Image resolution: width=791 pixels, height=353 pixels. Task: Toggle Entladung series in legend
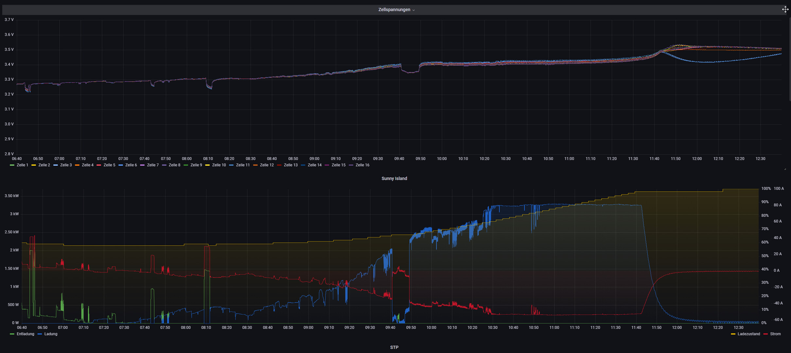(22, 334)
